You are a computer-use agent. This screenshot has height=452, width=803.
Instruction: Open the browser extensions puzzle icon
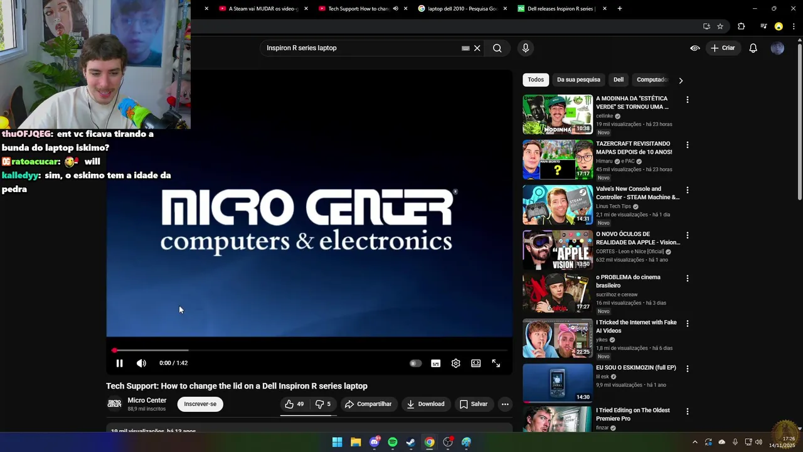click(742, 26)
